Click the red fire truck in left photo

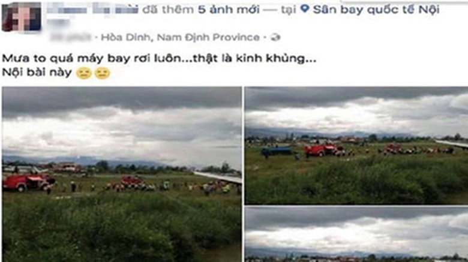click(x=28, y=182)
